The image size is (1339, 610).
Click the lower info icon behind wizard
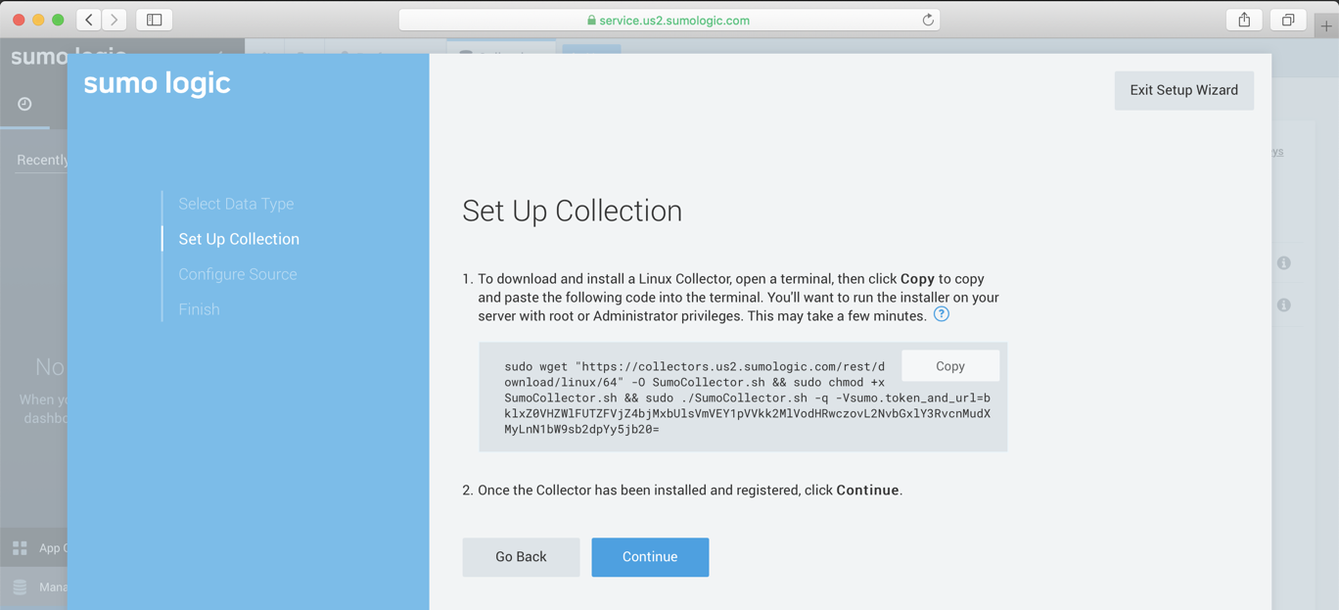coord(1284,305)
